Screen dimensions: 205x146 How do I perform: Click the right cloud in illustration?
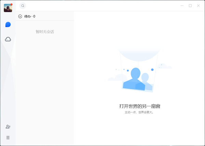coord(165,67)
